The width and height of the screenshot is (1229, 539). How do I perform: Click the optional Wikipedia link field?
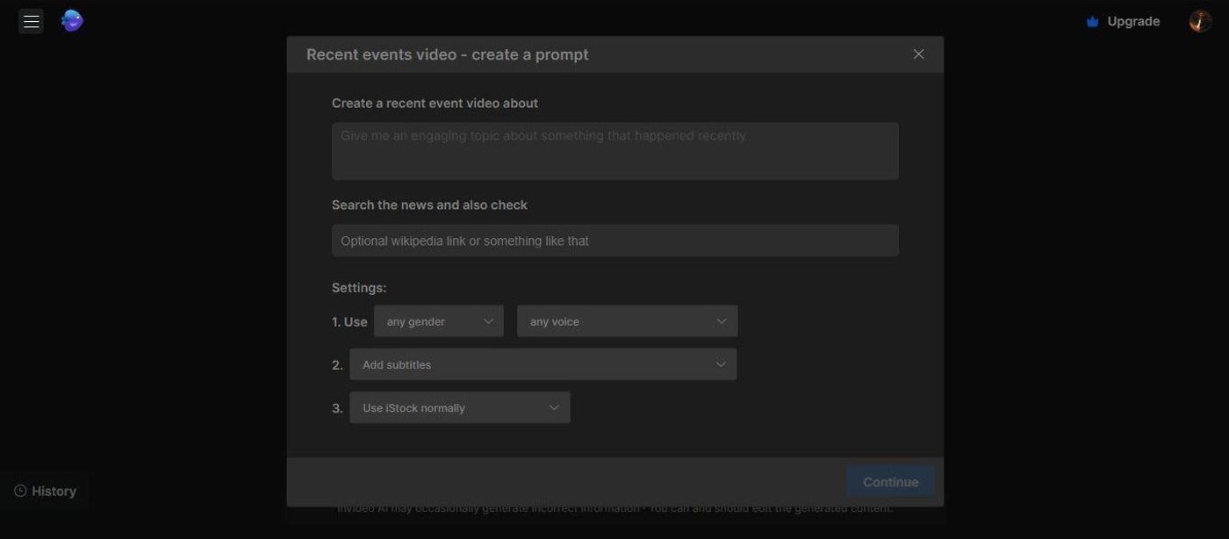click(614, 241)
